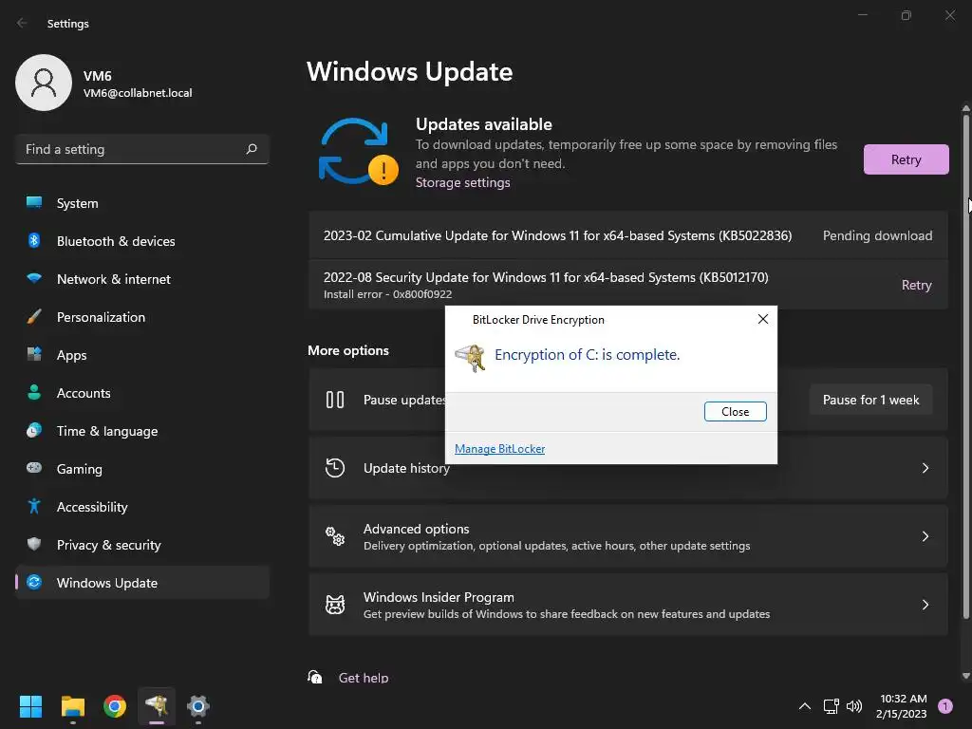This screenshot has height=729, width=972.
Task: Select the KB5022836 cumulative update row
Action: [x=628, y=235]
